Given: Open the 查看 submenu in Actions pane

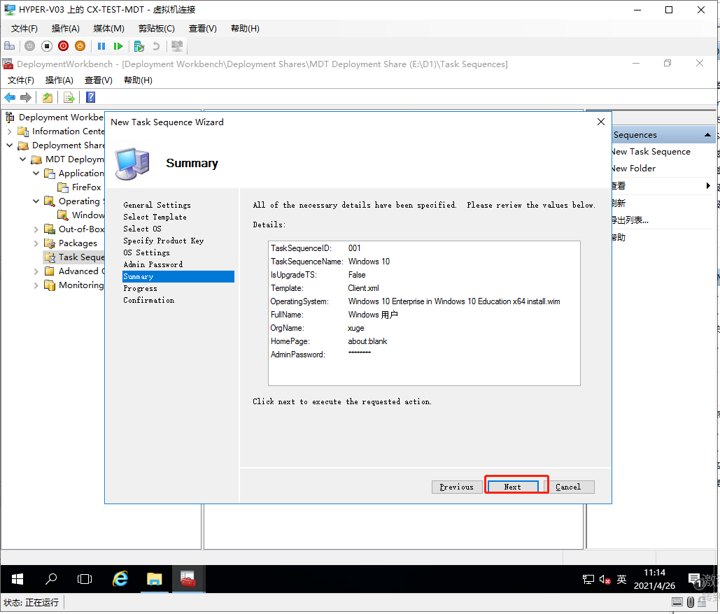Looking at the screenshot, I should (707, 186).
